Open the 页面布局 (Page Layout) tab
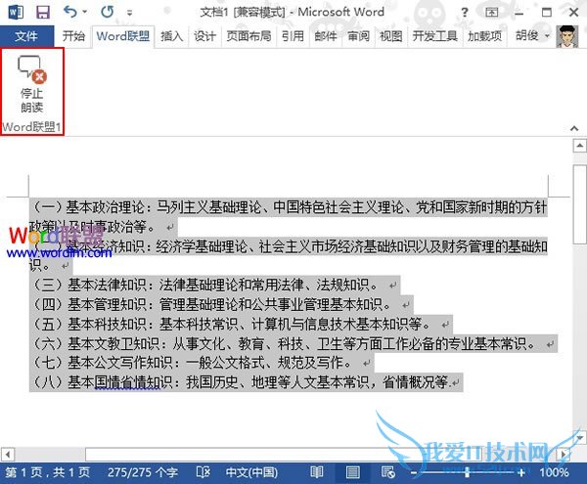 (x=248, y=36)
